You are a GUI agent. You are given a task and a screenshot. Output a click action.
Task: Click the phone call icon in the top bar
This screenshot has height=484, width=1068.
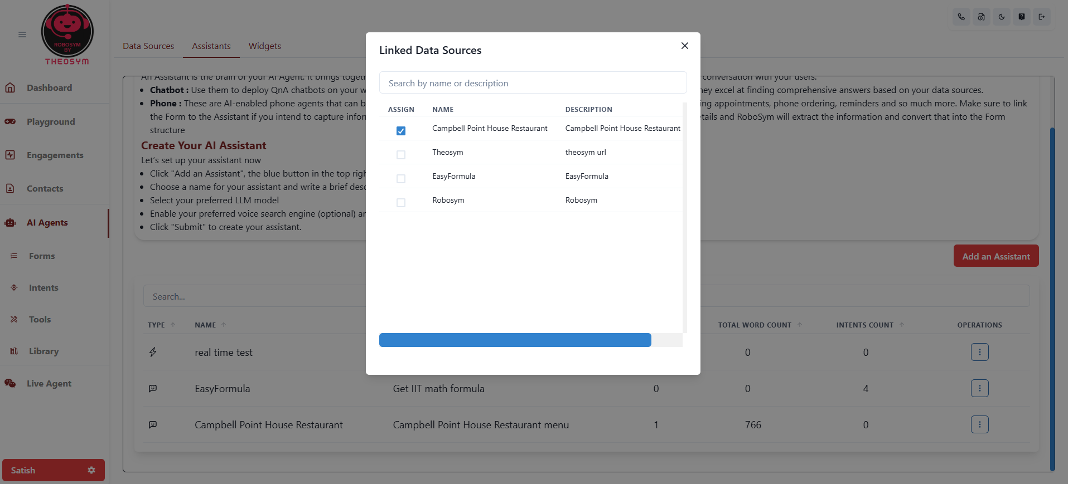point(961,17)
